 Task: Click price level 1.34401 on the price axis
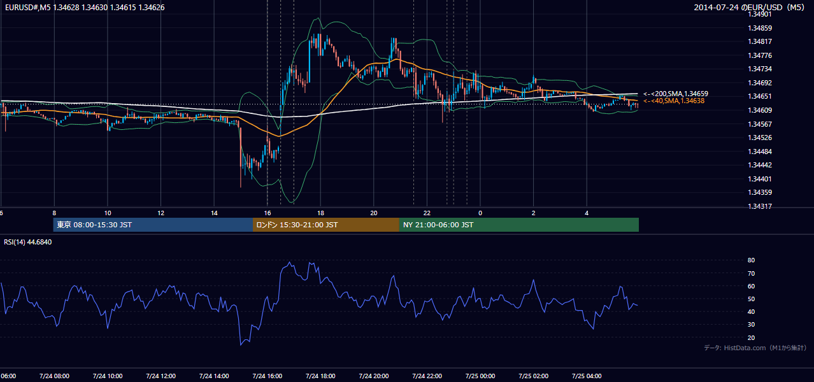[x=760, y=179]
